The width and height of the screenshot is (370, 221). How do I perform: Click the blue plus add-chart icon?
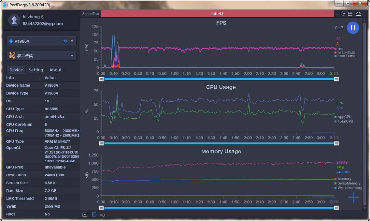[353, 197]
